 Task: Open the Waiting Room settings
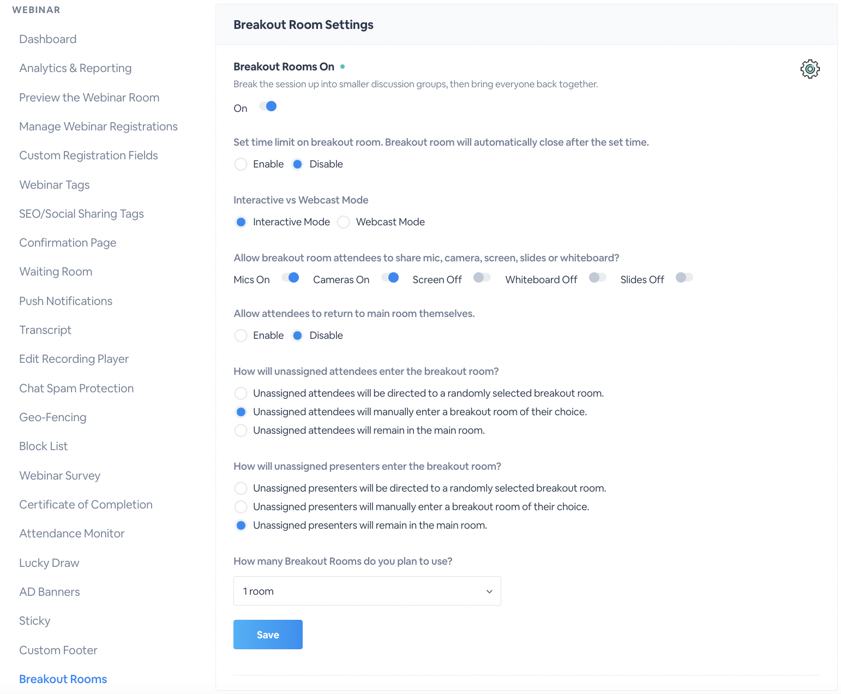[x=56, y=272]
